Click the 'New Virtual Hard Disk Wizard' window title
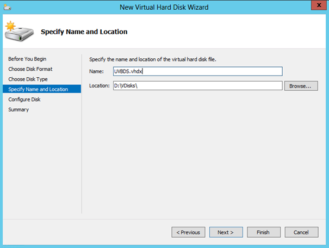The image size is (329, 248). (x=164, y=8)
